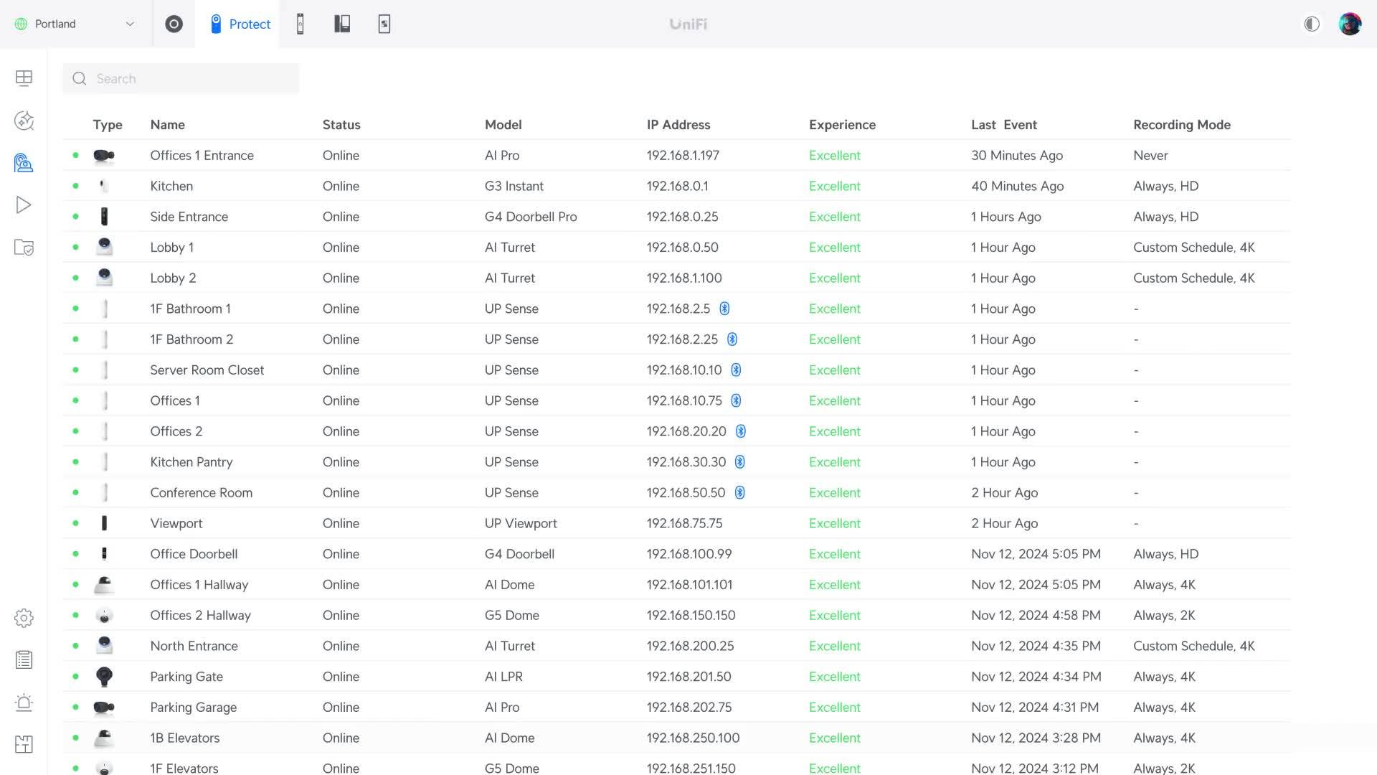Click the Always, 2K cell for Offices 2 Hallway
This screenshot has width=1377, height=775.
(x=1164, y=616)
